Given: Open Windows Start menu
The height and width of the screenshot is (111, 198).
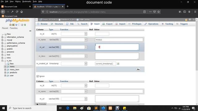Looking at the screenshot, I should pyautogui.click(x=3, y=108).
